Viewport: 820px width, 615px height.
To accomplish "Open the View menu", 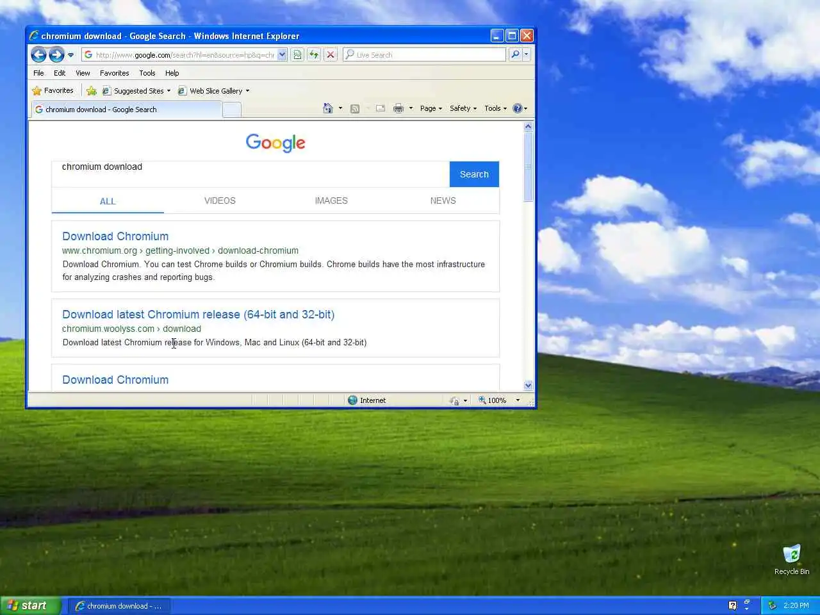I will click(x=83, y=73).
